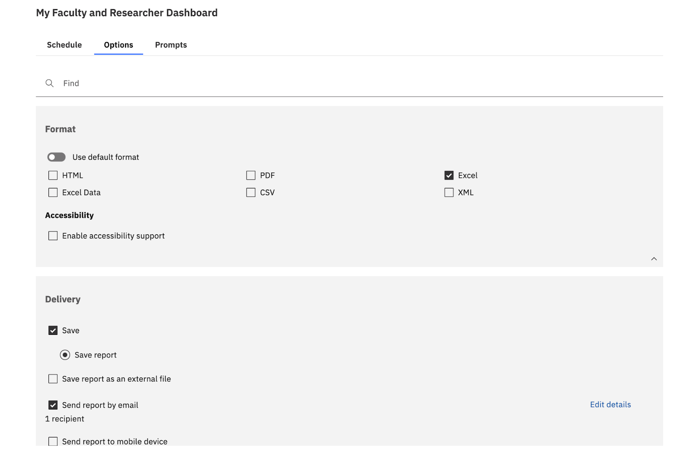674x455 pixels.
Task: Enable accessibility support checkbox
Action: tap(53, 236)
